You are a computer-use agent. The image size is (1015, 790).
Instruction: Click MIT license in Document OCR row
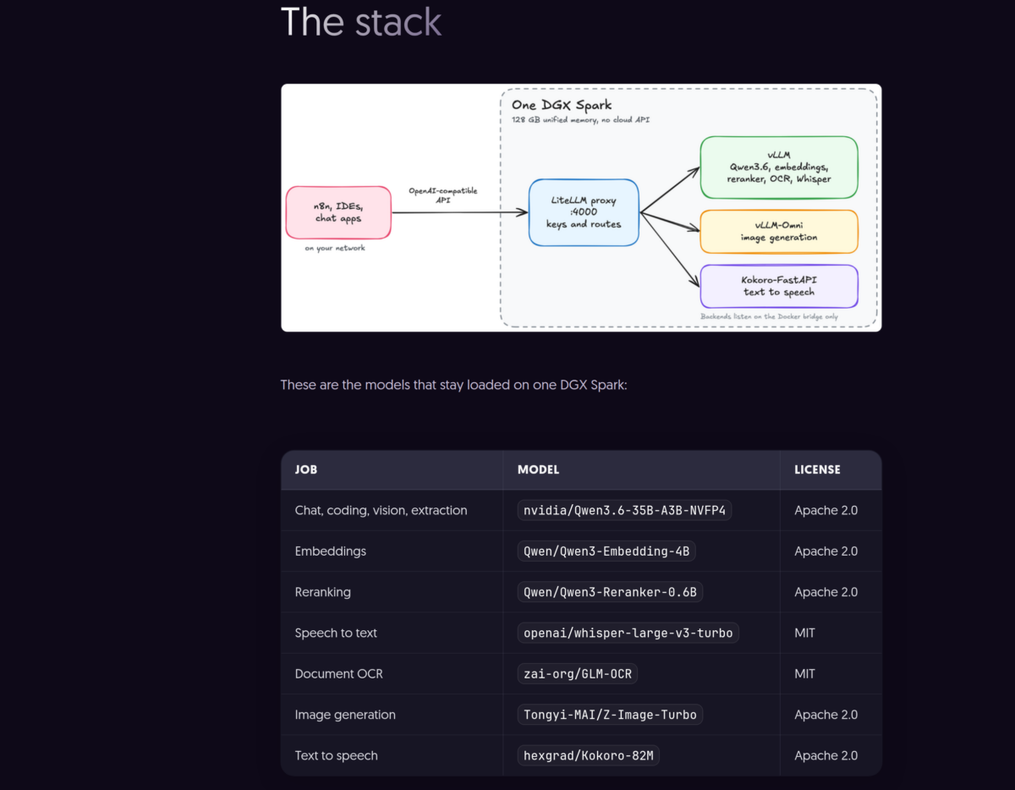click(804, 674)
